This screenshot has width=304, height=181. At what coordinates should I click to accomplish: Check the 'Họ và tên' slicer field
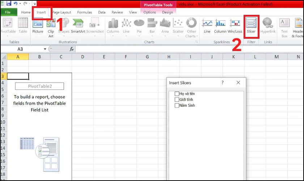(177, 94)
